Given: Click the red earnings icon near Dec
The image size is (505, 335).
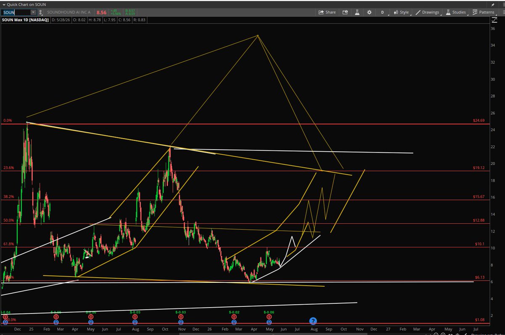Looking at the screenshot, I should point(5,317).
